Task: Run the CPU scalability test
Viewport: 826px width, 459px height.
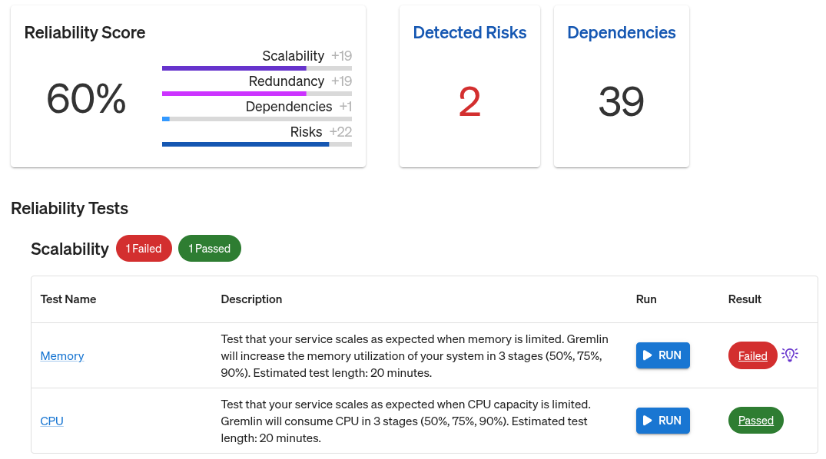Action: click(x=662, y=421)
